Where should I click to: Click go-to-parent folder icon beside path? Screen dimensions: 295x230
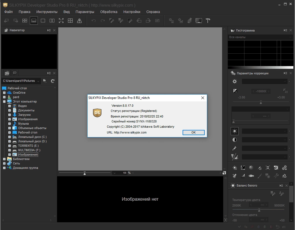(x=45, y=81)
